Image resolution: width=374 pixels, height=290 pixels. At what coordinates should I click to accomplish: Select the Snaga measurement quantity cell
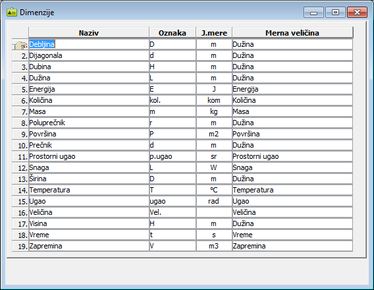[292, 167]
